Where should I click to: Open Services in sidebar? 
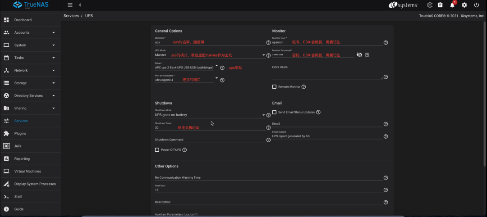point(31,121)
